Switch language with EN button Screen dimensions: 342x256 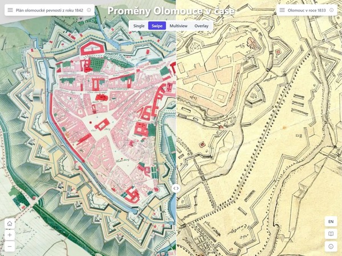pyautogui.click(x=331, y=221)
